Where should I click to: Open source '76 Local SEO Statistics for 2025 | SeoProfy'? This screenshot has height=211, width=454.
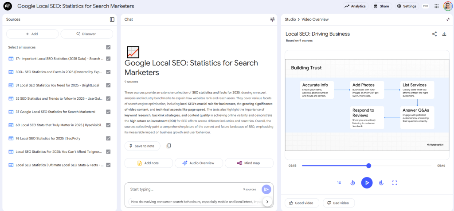(48, 138)
